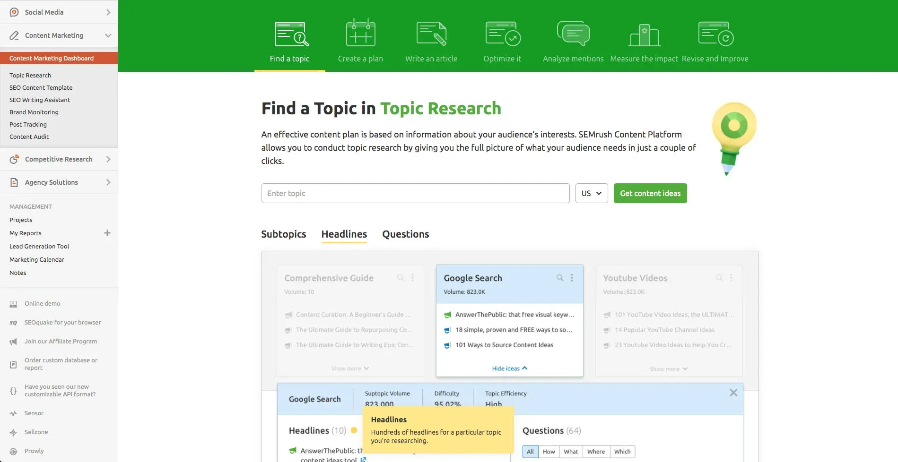This screenshot has height=462, width=898.
Task: Click the Online demo icon
Action: [x=13, y=304]
